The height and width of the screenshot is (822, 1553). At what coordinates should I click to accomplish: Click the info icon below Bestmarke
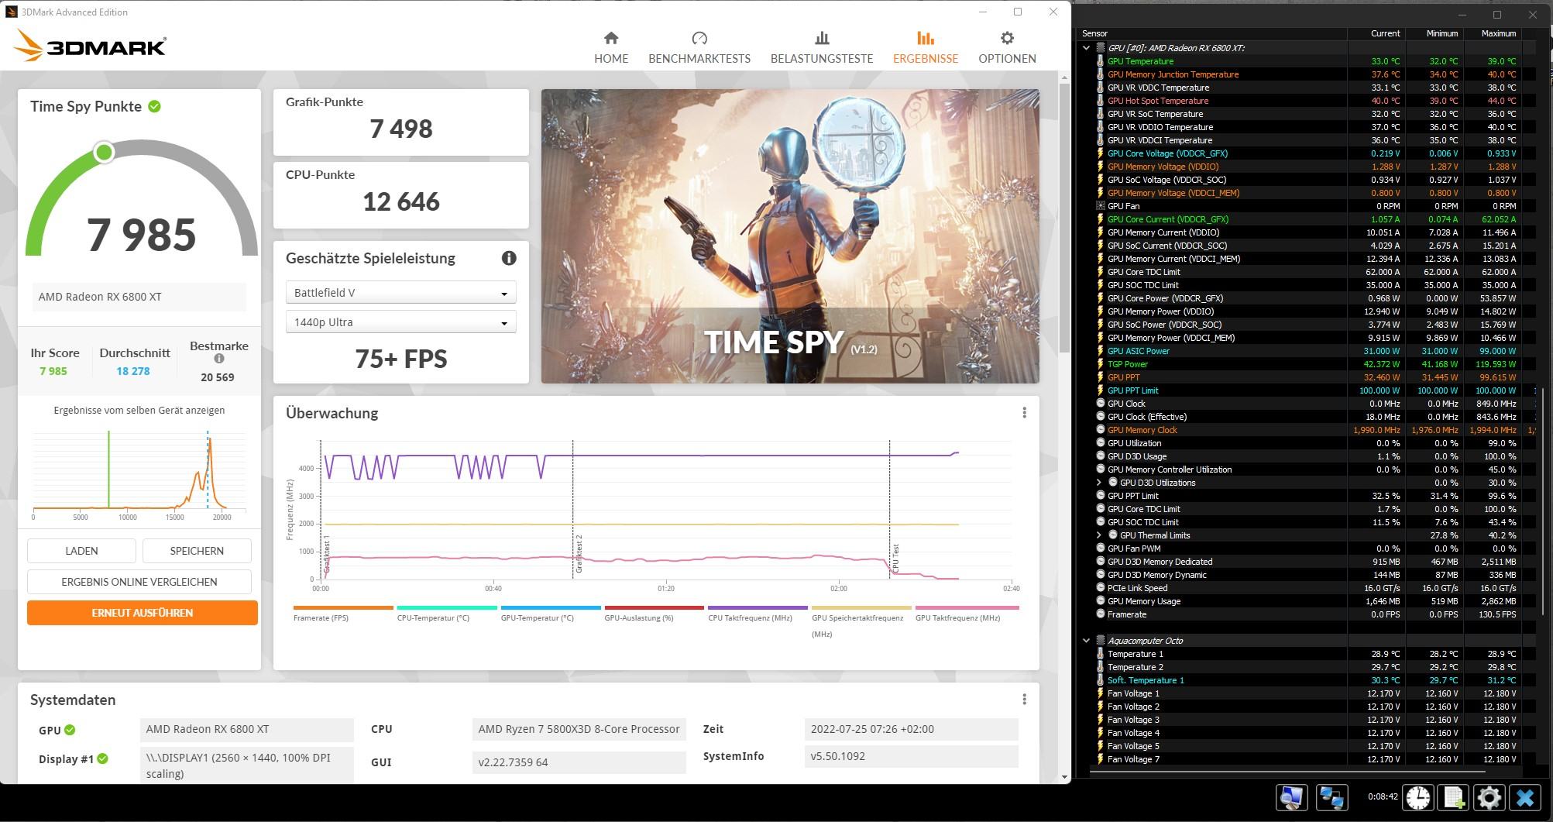click(x=219, y=359)
